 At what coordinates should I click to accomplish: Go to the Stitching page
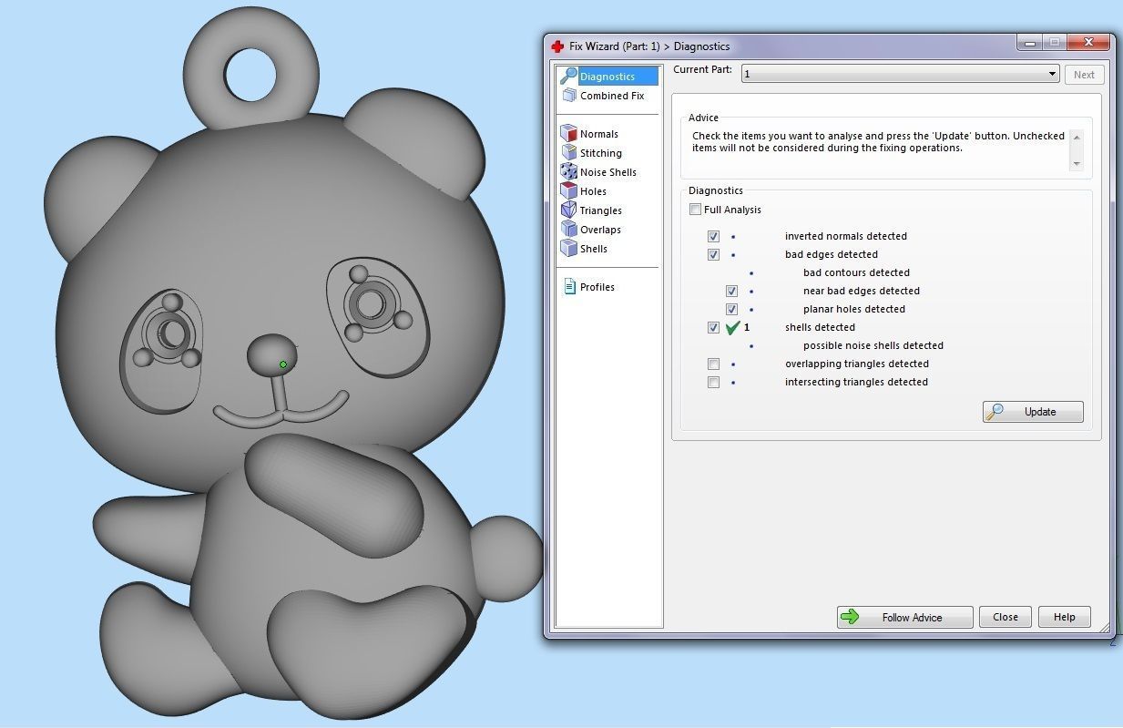pyautogui.click(x=601, y=153)
